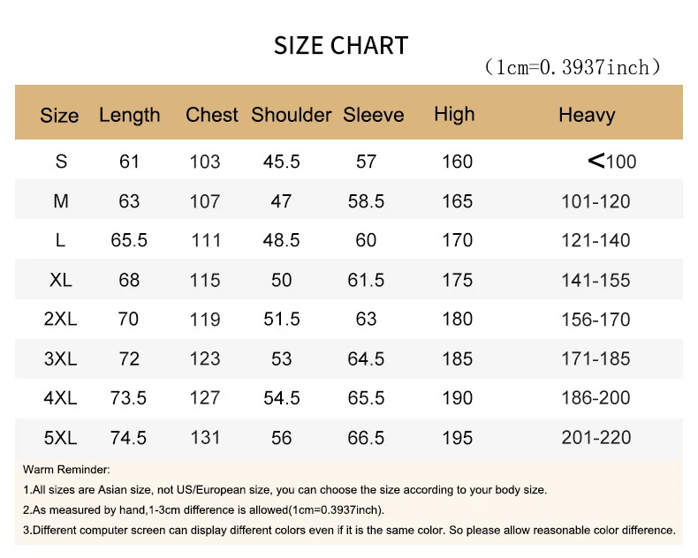698x558 pixels.
Task: Click the M size row label
Action: pos(61,201)
